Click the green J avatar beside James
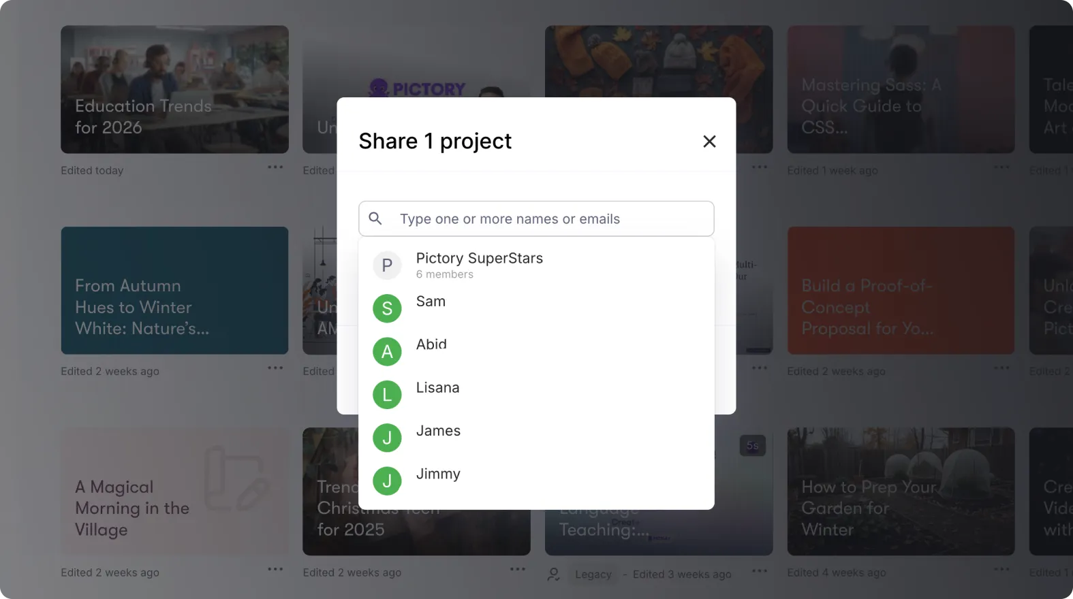 [387, 438]
